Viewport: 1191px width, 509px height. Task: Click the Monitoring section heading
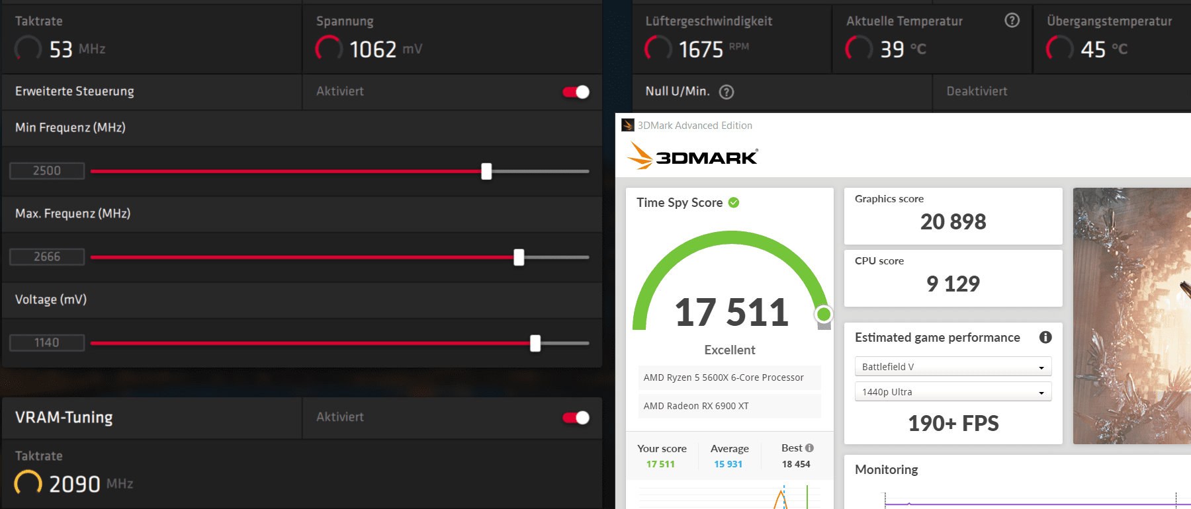886,469
